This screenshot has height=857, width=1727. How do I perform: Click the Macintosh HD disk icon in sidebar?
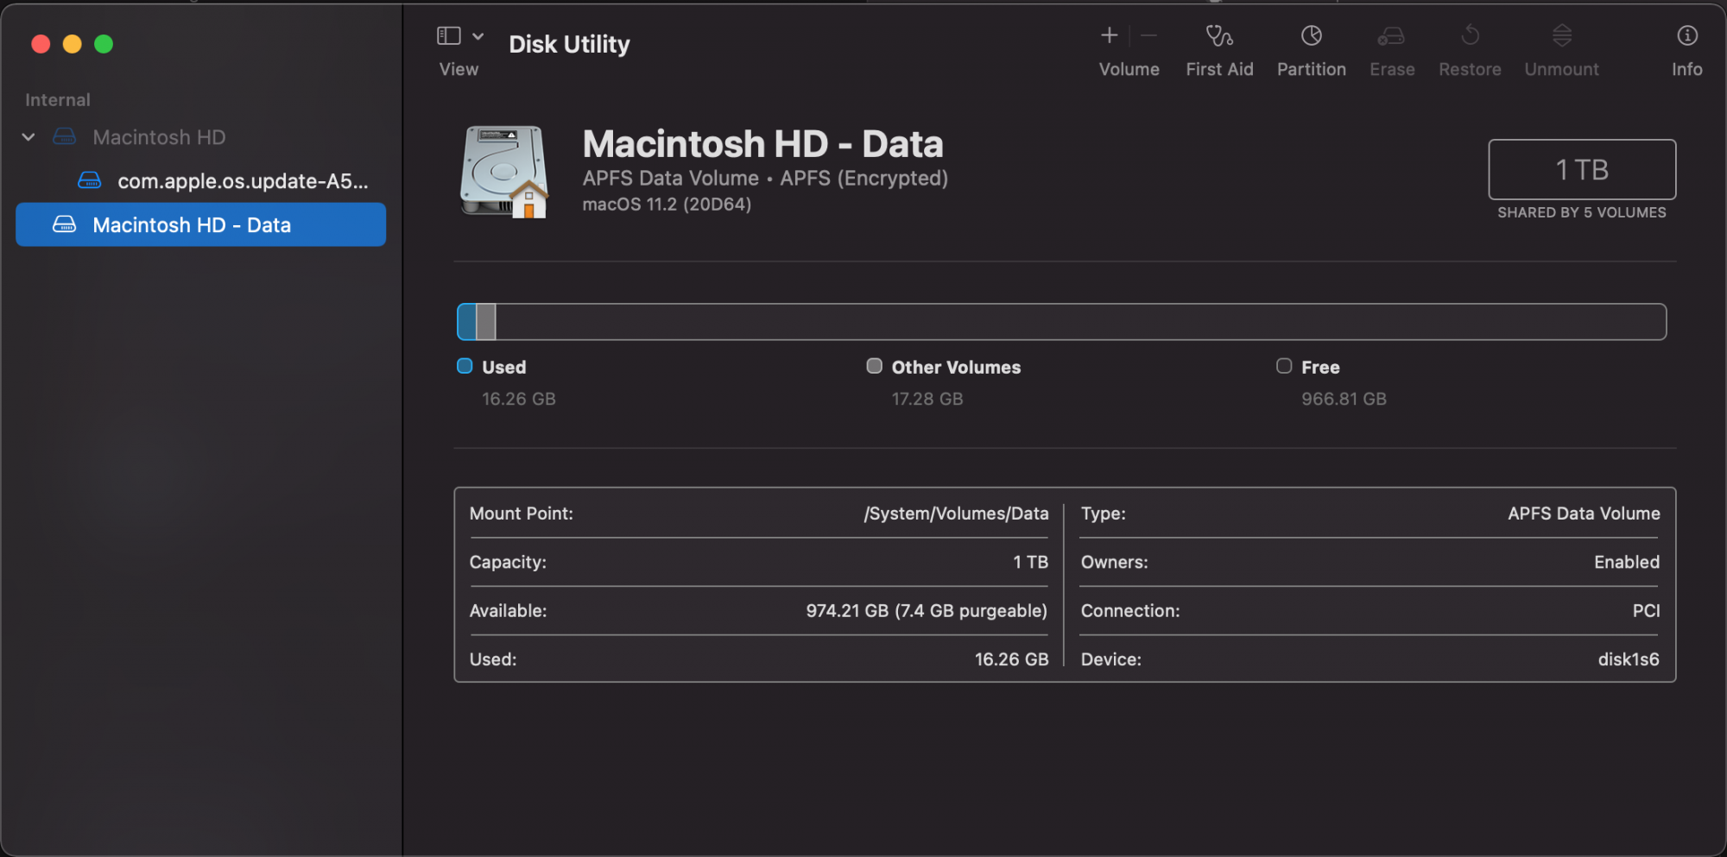click(x=65, y=136)
